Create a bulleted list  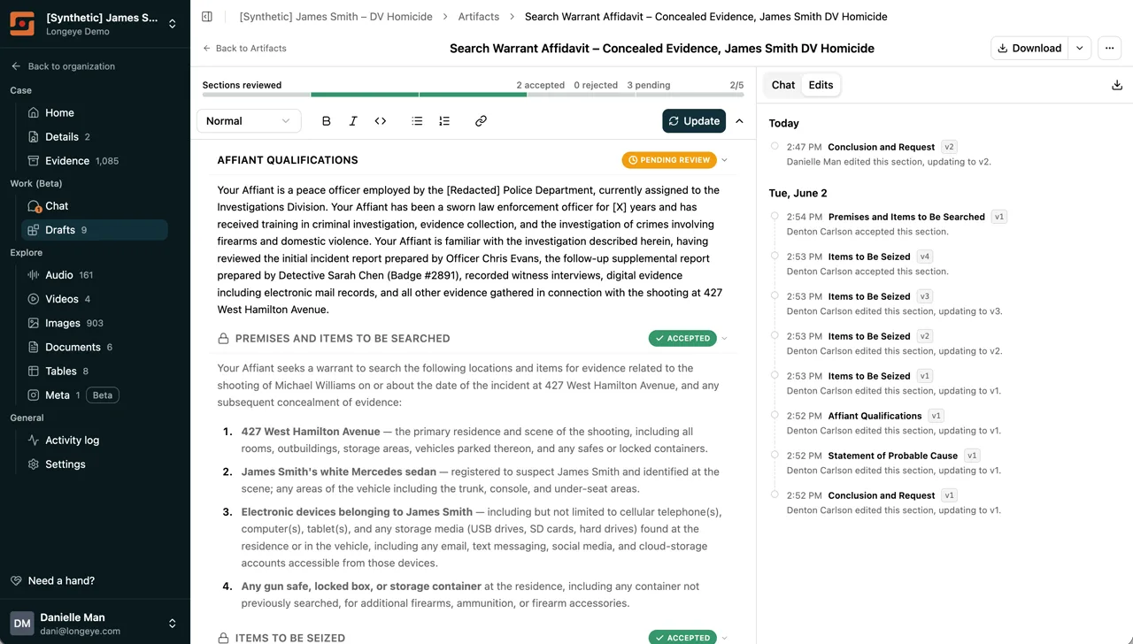(417, 121)
